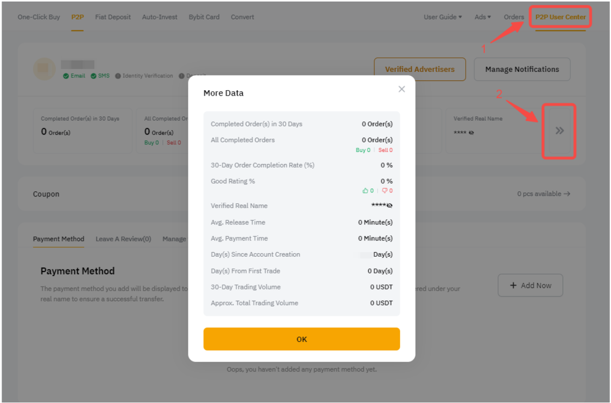This screenshot has height=403, width=611.
Task: Click the Identity Verification status icon
Action: pyautogui.click(x=118, y=76)
